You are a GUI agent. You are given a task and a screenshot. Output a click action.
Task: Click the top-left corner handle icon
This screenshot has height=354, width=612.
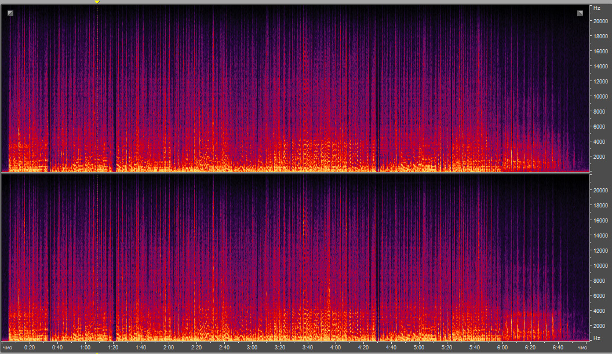10,13
